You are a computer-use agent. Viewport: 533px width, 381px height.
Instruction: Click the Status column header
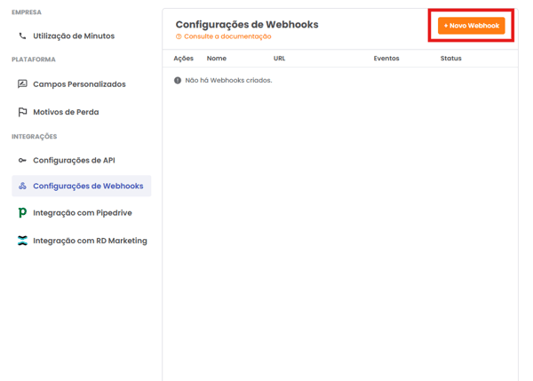click(x=450, y=59)
